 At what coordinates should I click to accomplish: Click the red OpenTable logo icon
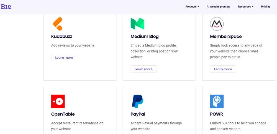coord(58,101)
